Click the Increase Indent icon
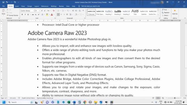 pyautogui.click(x=76, y=11)
